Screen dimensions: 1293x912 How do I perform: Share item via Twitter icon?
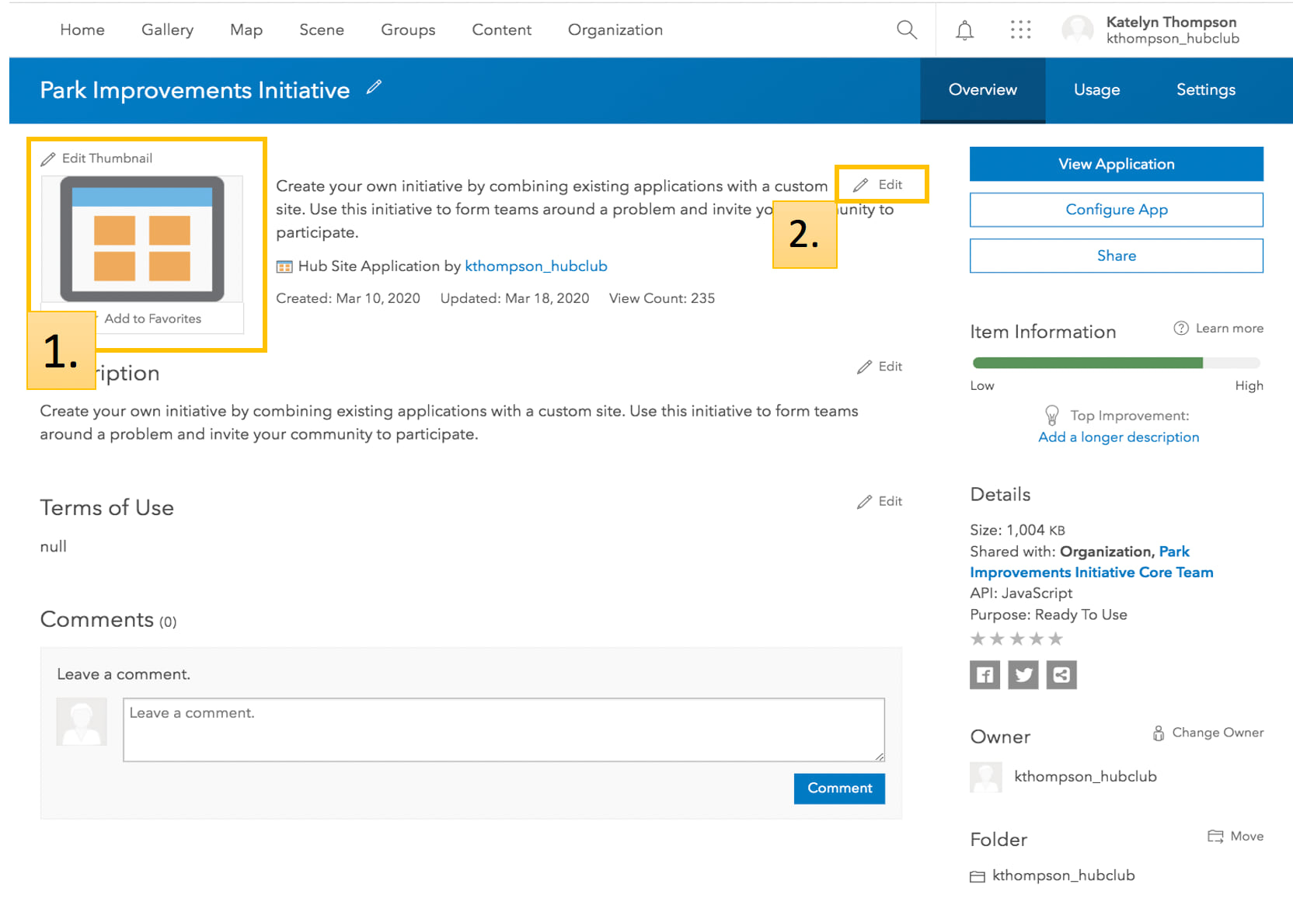click(1023, 674)
